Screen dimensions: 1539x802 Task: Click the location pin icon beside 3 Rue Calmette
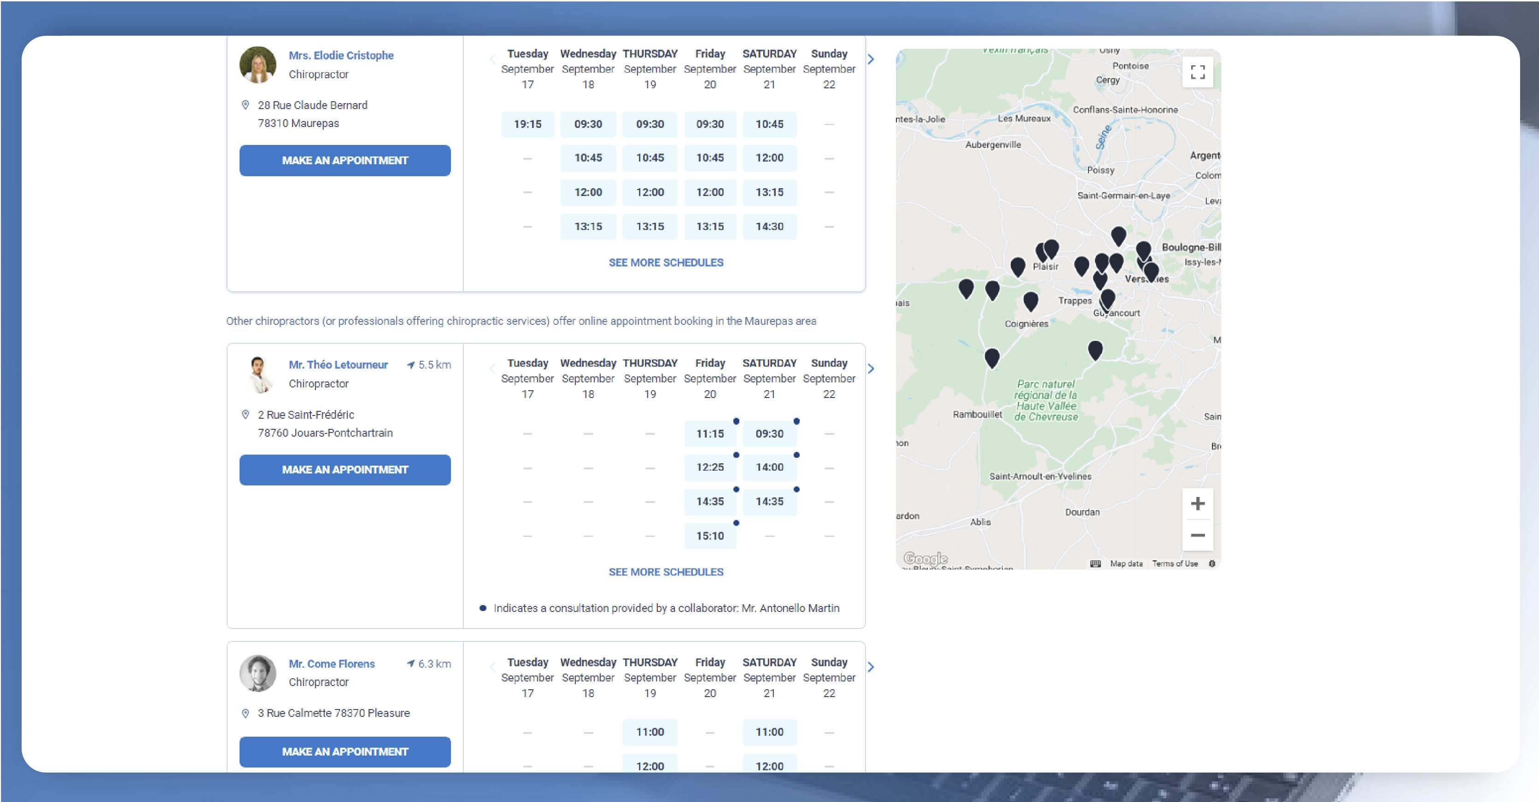(245, 713)
